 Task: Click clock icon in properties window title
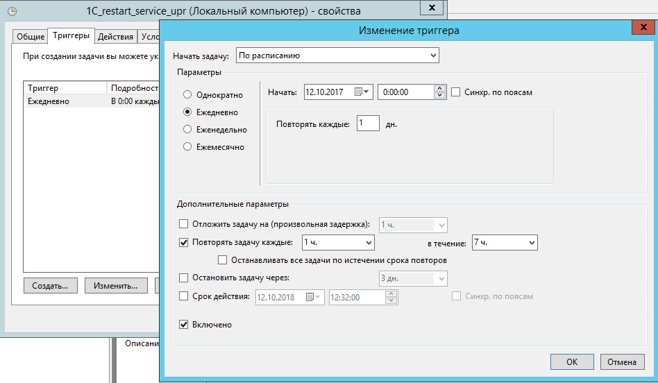point(12,10)
